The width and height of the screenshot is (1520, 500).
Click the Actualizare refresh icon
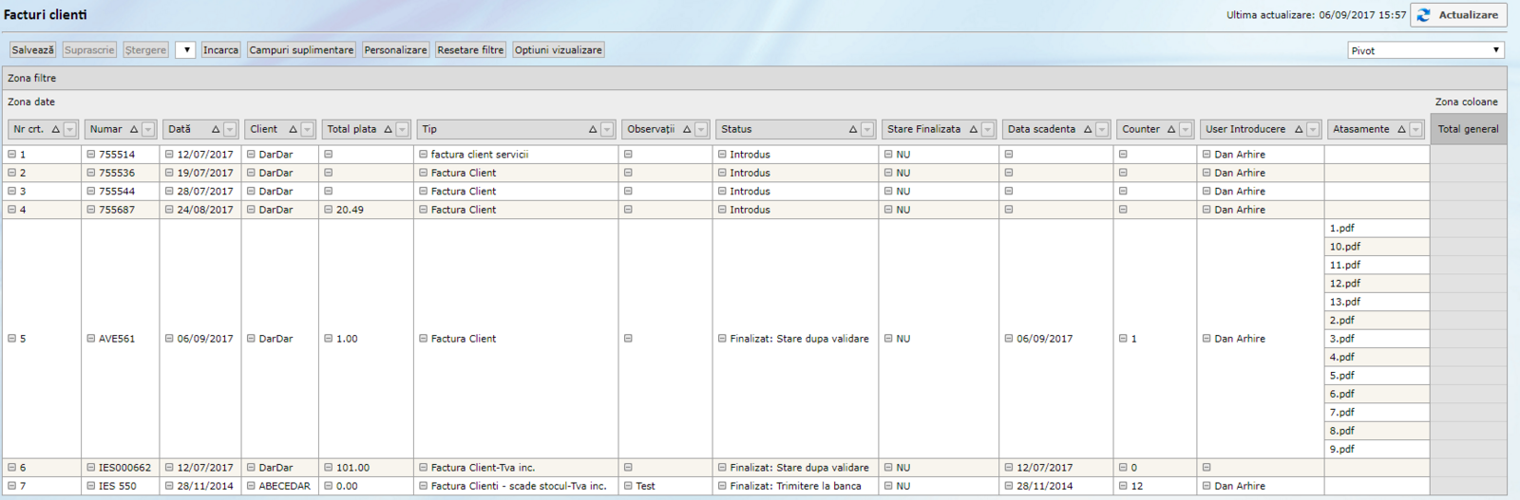point(1423,15)
